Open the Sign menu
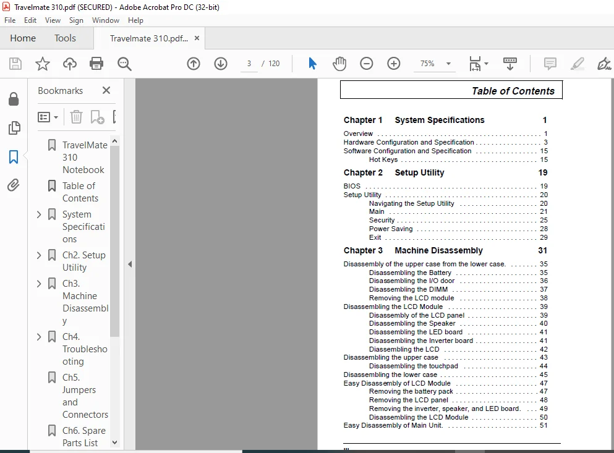This screenshot has height=453, width=614. pos(76,20)
